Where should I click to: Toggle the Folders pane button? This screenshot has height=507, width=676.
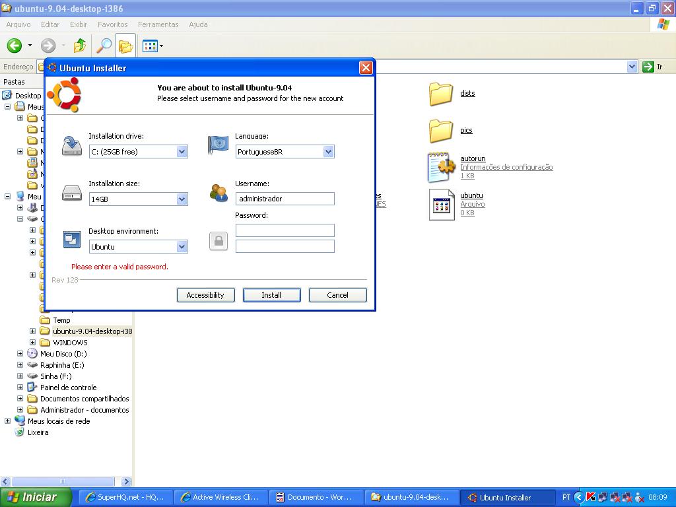click(125, 46)
